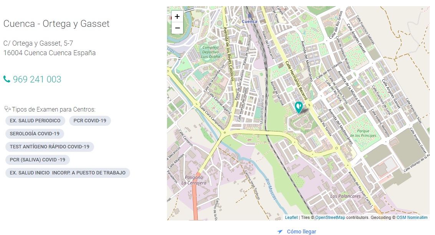
Task: Select EX. SALUD INICIO INCORP. tag
Action: tap(68, 173)
